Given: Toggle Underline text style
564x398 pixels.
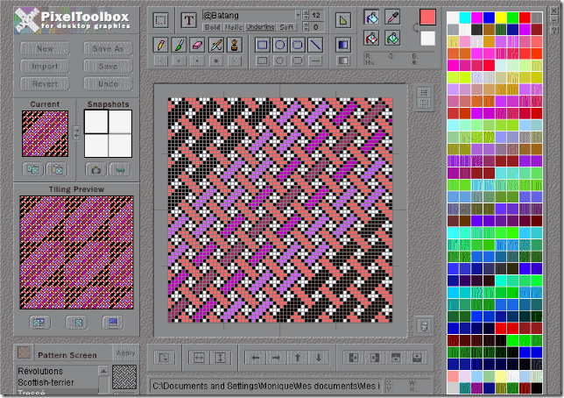Looking at the screenshot, I should click(x=260, y=28).
